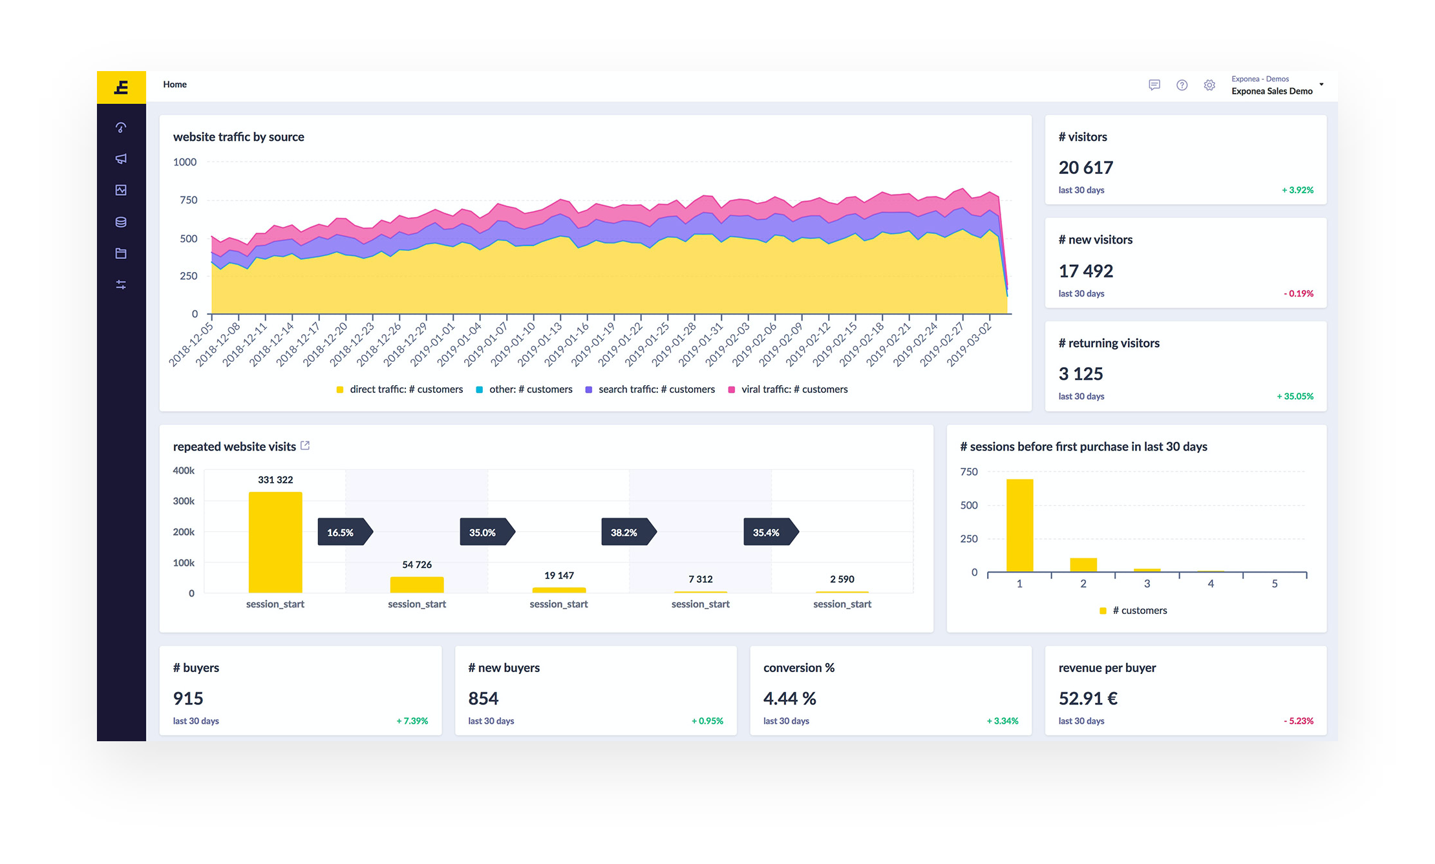Click the 20 617 visitors value
This screenshot has height=864, width=1435.
tap(1085, 168)
